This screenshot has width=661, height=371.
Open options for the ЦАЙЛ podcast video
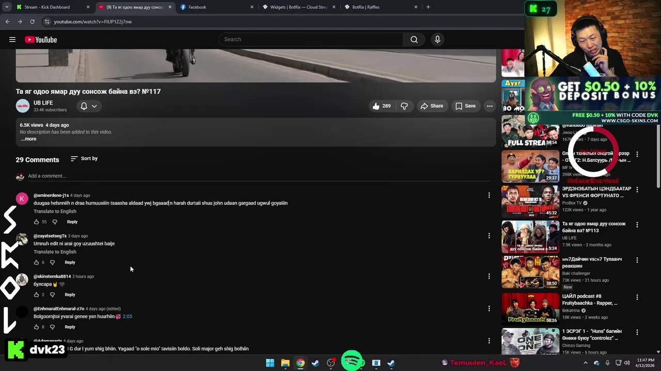coord(637,297)
